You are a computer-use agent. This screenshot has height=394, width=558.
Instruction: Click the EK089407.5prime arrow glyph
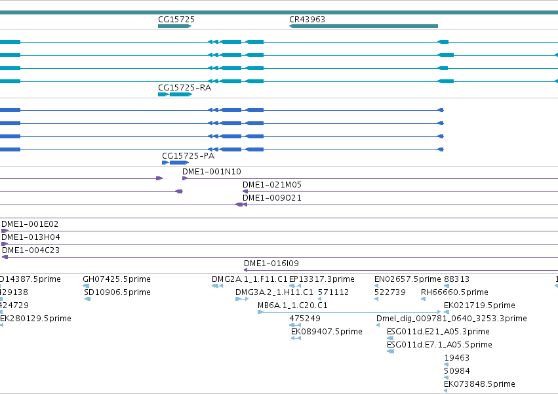coord(296,338)
